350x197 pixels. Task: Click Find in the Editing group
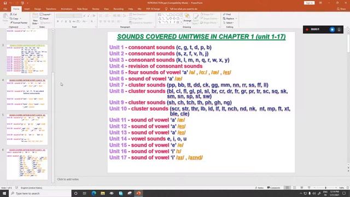click(227, 14)
